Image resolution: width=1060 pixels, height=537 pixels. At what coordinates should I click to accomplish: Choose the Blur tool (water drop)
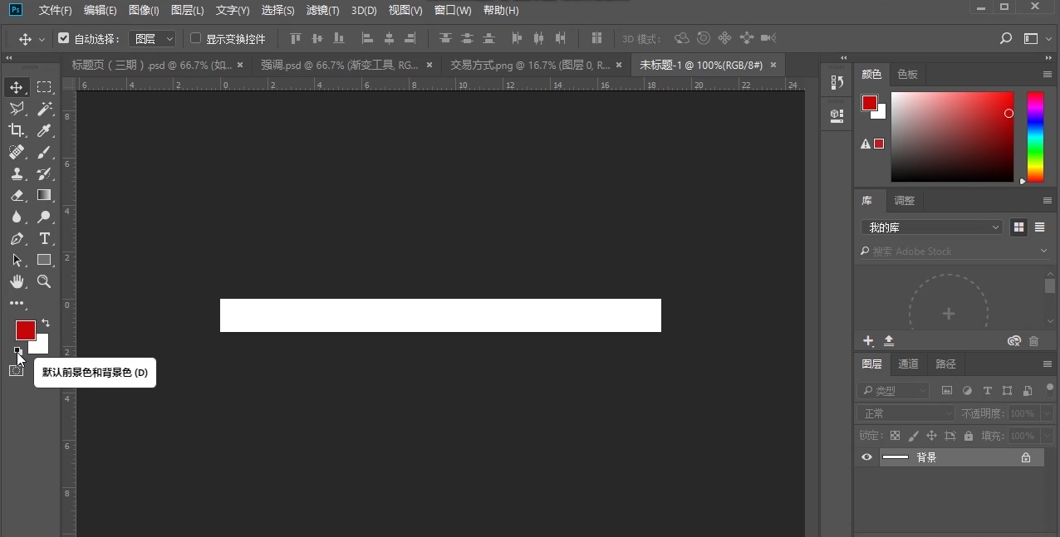click(17, 217)
